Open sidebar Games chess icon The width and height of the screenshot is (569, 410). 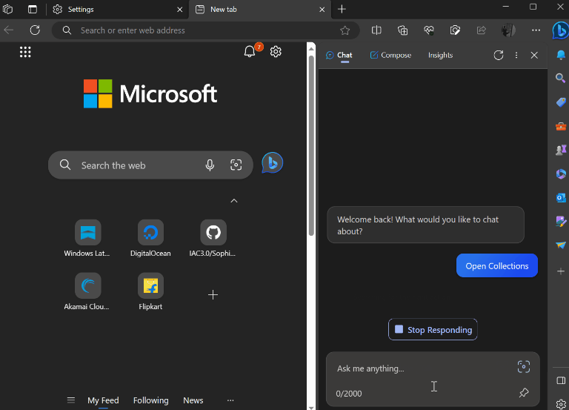tap(561, 150)
